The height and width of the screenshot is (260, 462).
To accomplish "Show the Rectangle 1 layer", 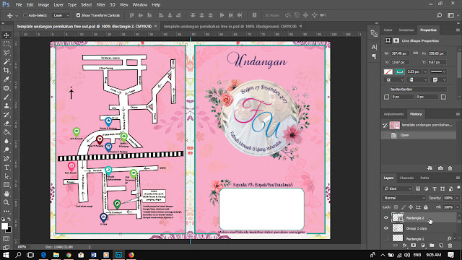I will tap(386, 238).
